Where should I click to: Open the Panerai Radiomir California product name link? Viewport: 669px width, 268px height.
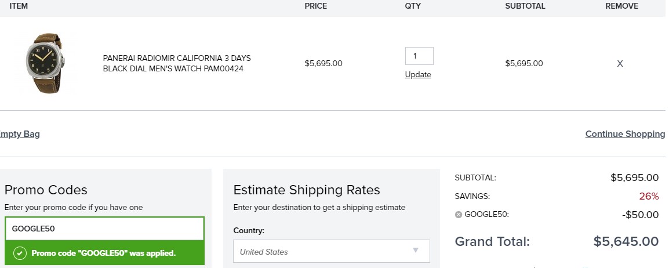(x=177, y=63)
